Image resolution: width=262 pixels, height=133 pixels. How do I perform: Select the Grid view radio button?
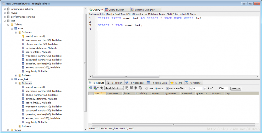(156, 88)
